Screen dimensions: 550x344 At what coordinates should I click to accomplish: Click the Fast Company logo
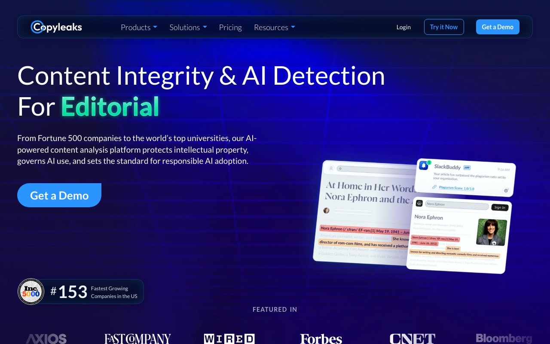pos(137,339)
